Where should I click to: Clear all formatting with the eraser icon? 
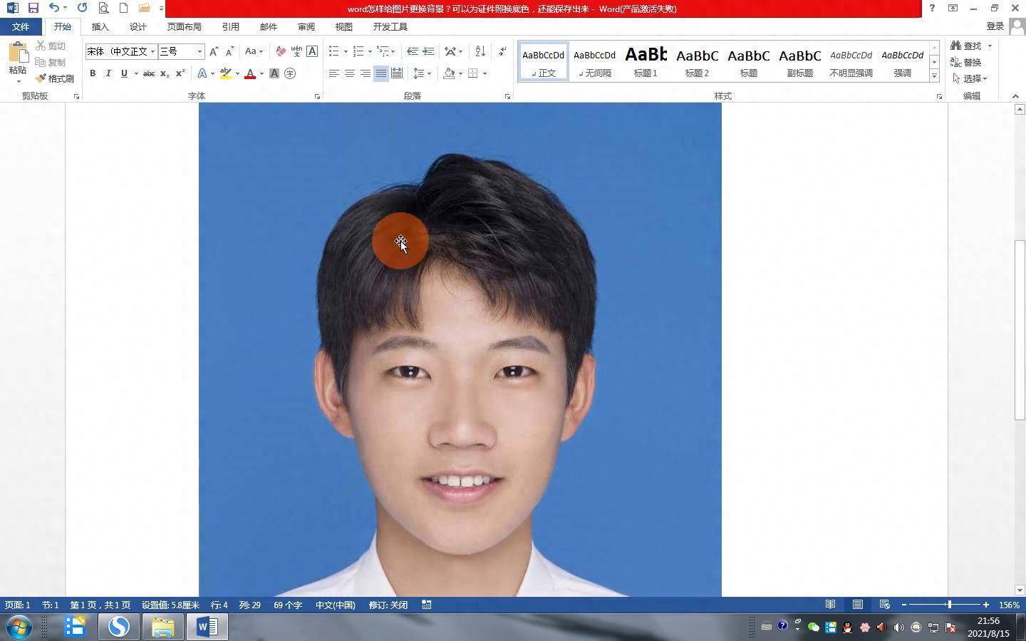(281, 51)
